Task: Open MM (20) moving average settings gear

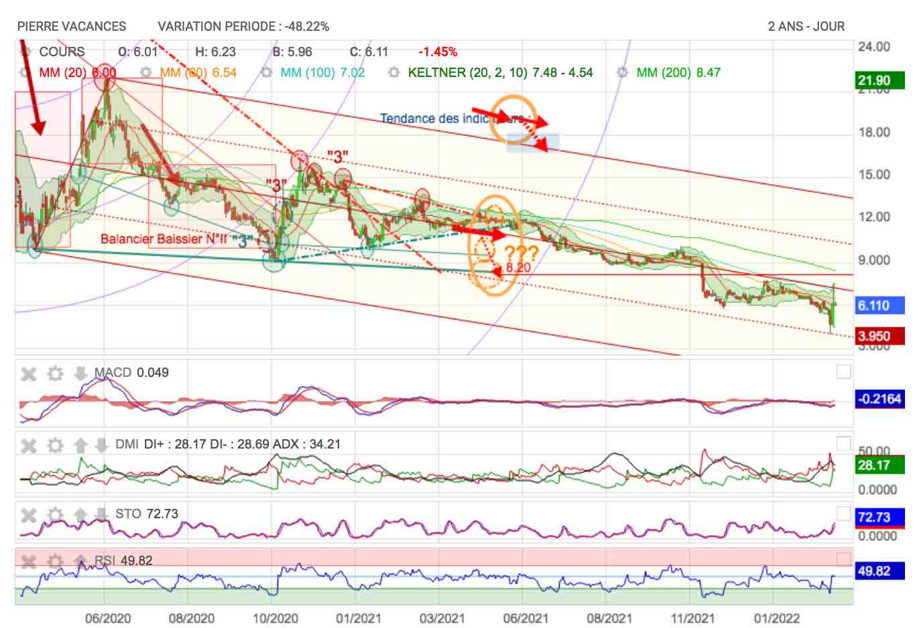Action: click(27, 72)
